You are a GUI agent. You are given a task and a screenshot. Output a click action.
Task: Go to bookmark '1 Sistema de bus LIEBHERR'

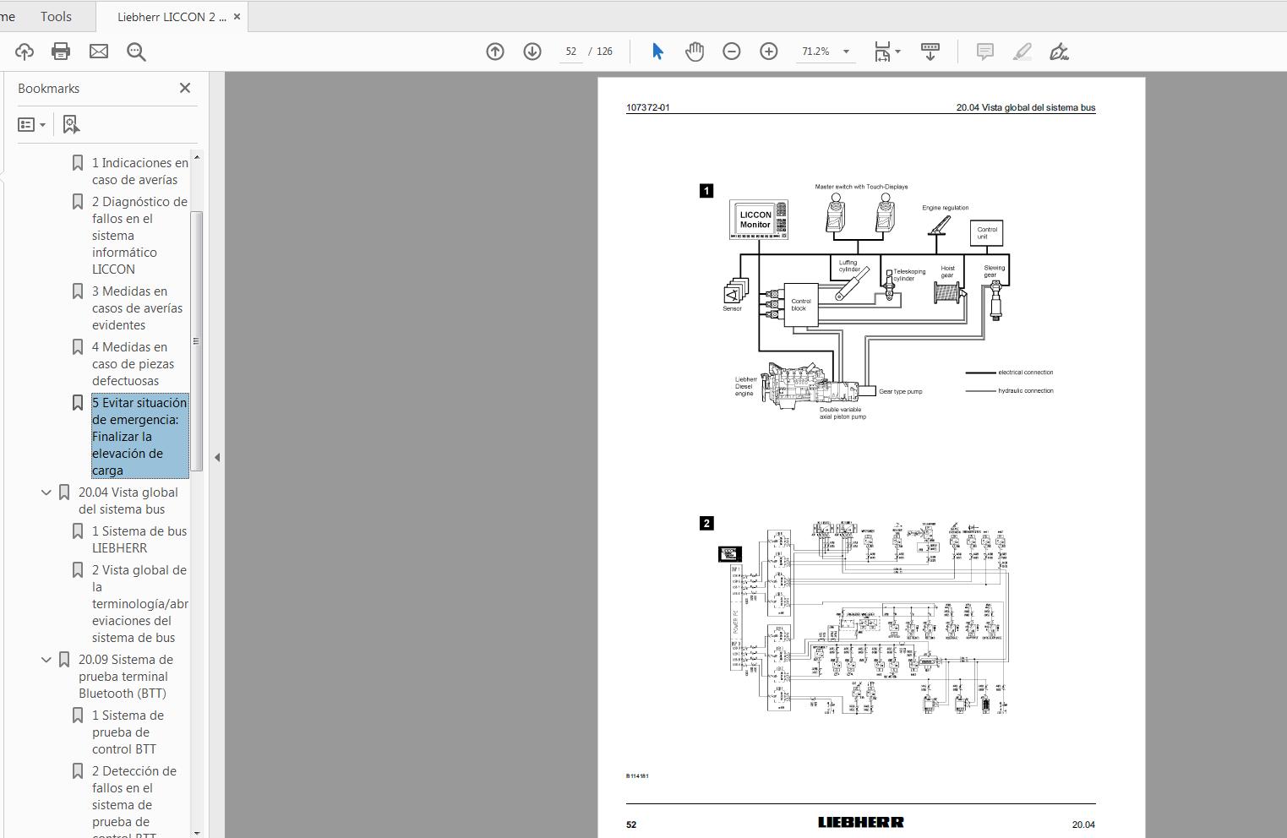tap(139, 539)
